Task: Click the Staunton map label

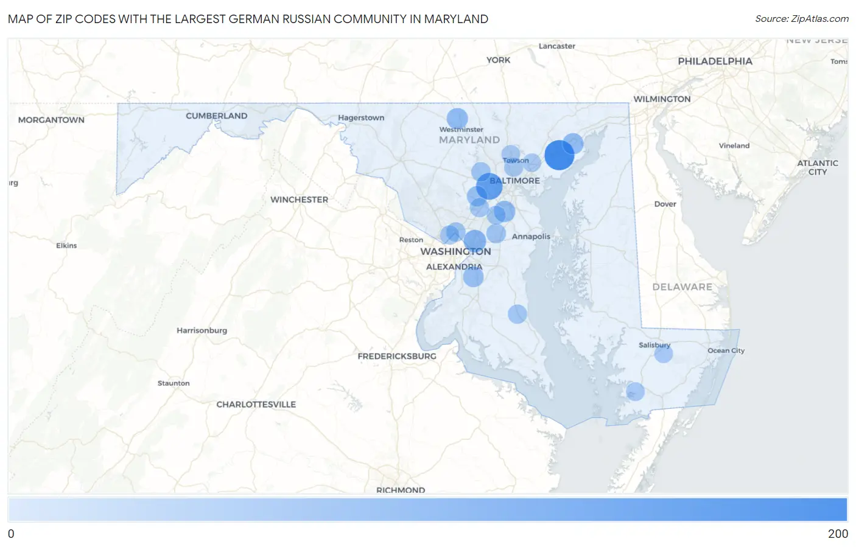Action: pyautogui.click(x=174, y=383)
